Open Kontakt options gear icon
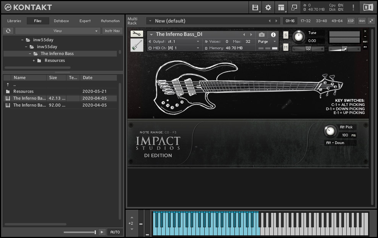Image resolution: width=378 pixels, height=238 pixels. coord(268,7)
